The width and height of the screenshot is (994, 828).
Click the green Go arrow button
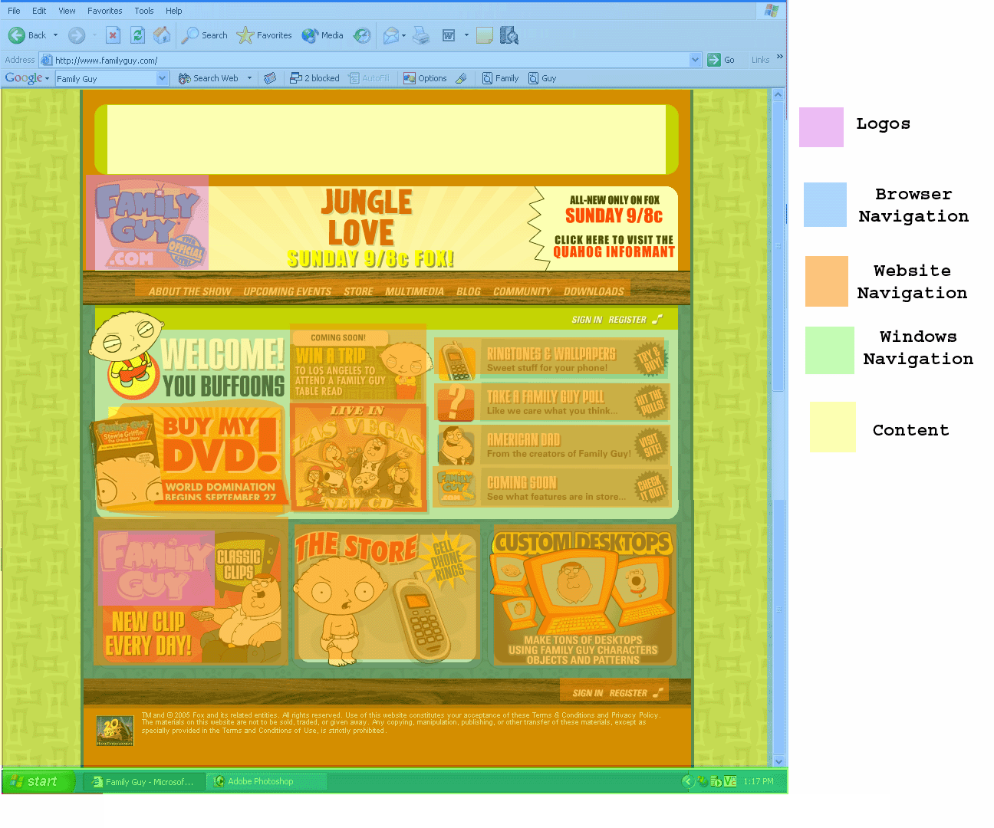tap(714, 60)
